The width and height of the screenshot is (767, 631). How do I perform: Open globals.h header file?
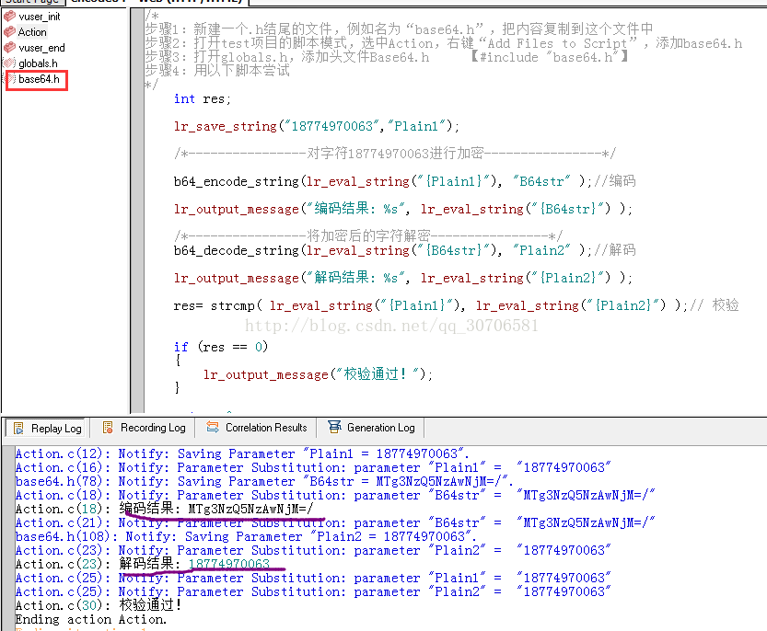38,63
